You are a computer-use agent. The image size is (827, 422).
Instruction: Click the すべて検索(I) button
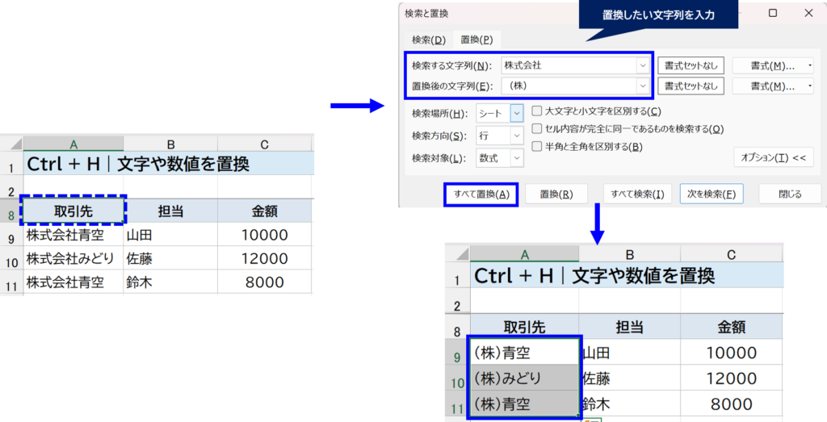pyautogui.click(x=637, y=194)
